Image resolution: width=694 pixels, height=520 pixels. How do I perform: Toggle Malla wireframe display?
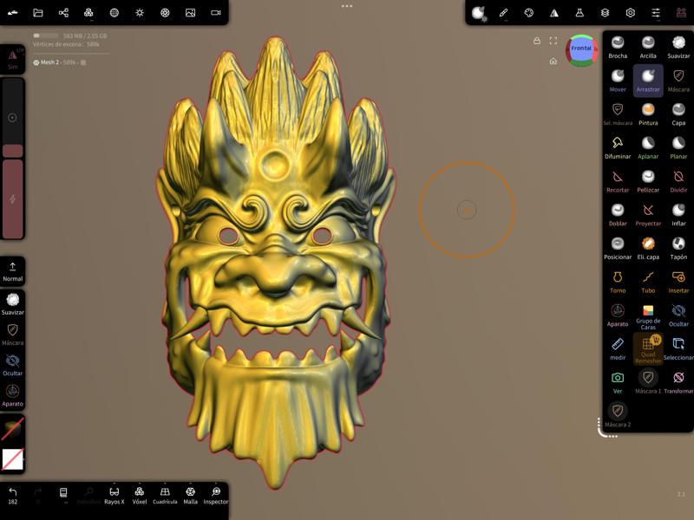coord(190,496)
